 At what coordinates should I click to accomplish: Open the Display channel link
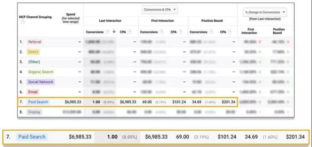coord(34,112)
